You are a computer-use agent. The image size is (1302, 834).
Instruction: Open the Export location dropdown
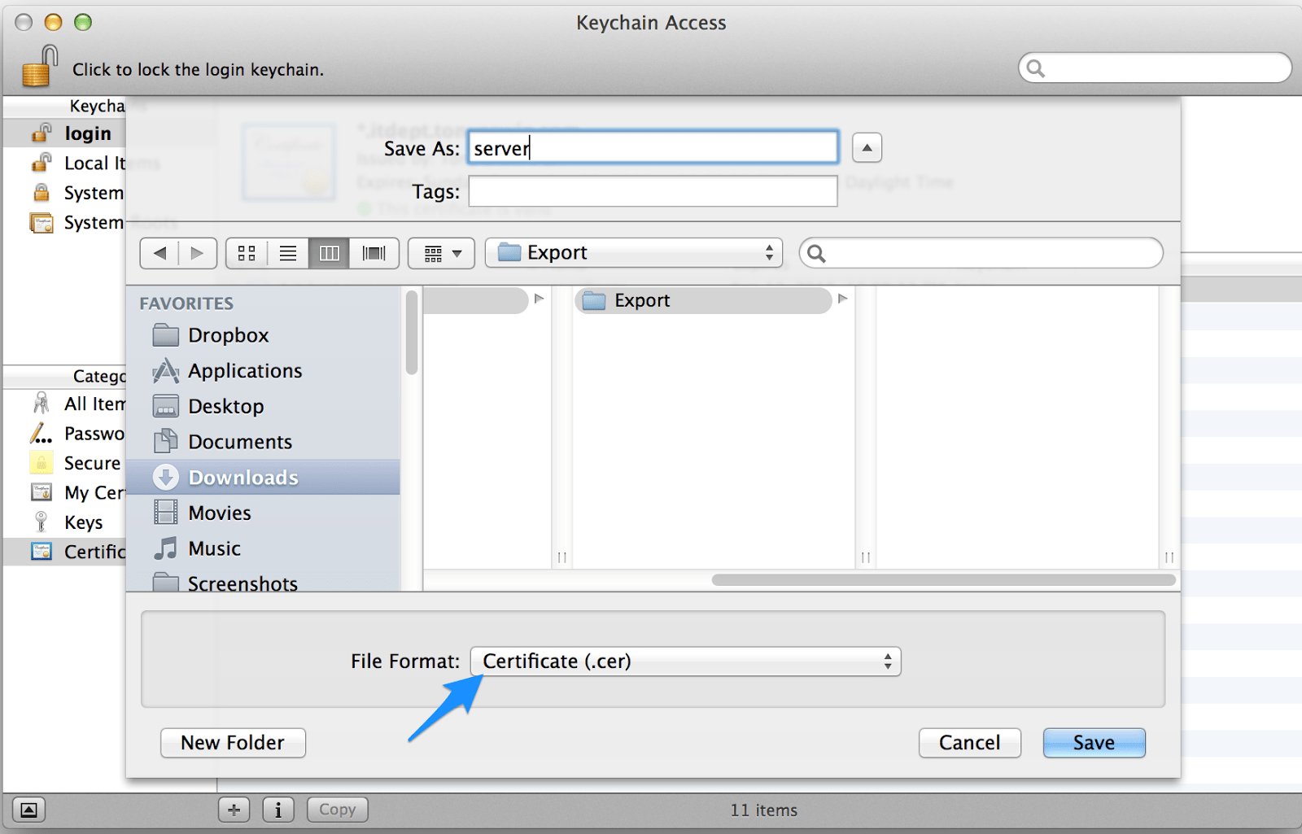point(633,252)
